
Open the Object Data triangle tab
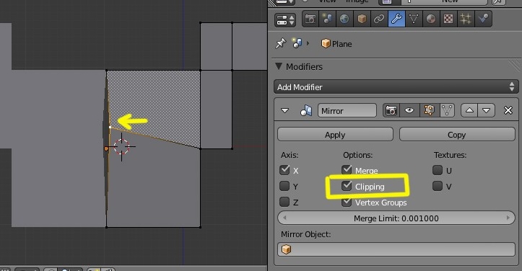coord(414,19)
